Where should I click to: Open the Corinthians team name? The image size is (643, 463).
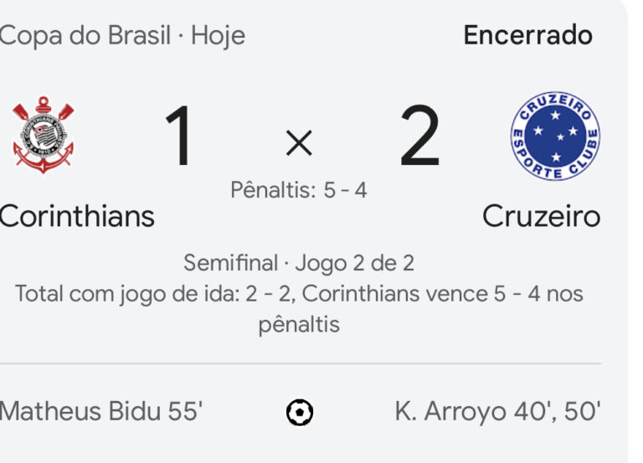76,216
